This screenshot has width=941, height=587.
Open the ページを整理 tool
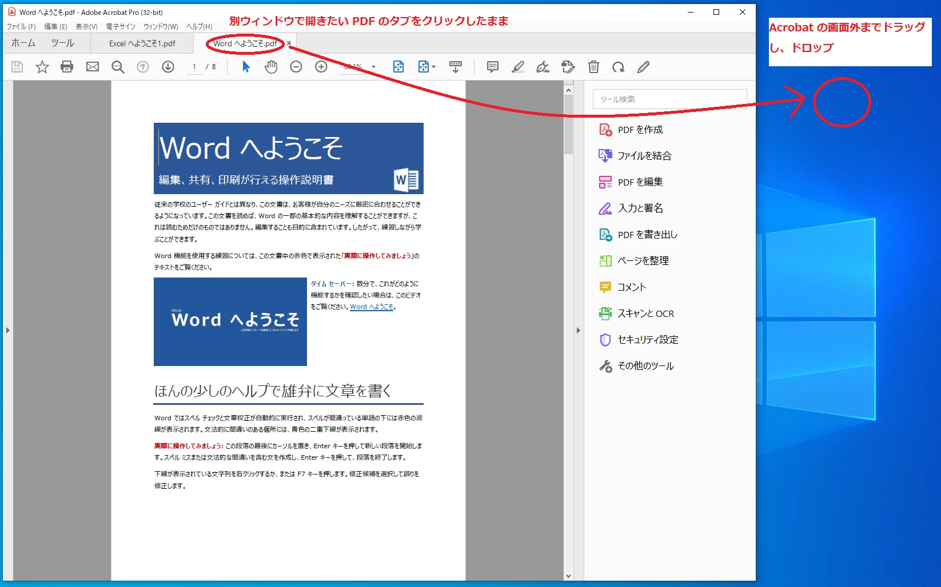tap(633, 260)
